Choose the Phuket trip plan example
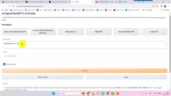171x96 pixels. 43,32
